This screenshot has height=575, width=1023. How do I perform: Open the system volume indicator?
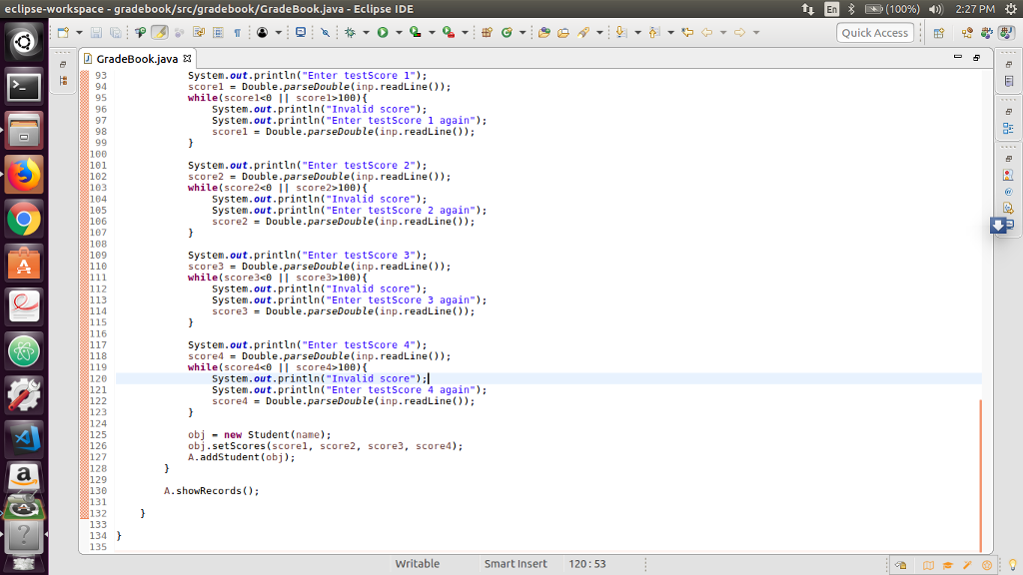point(935,9)
